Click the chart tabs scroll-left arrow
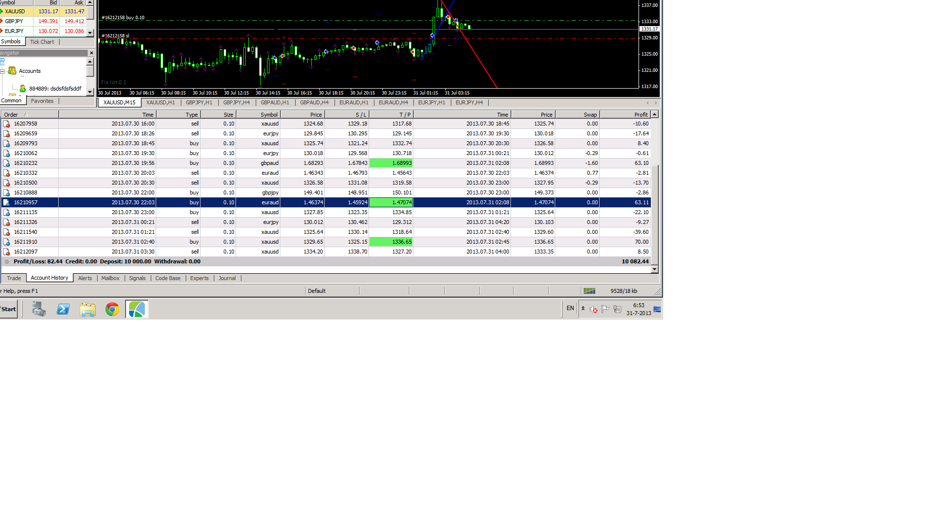 click(x=647, y=103)
